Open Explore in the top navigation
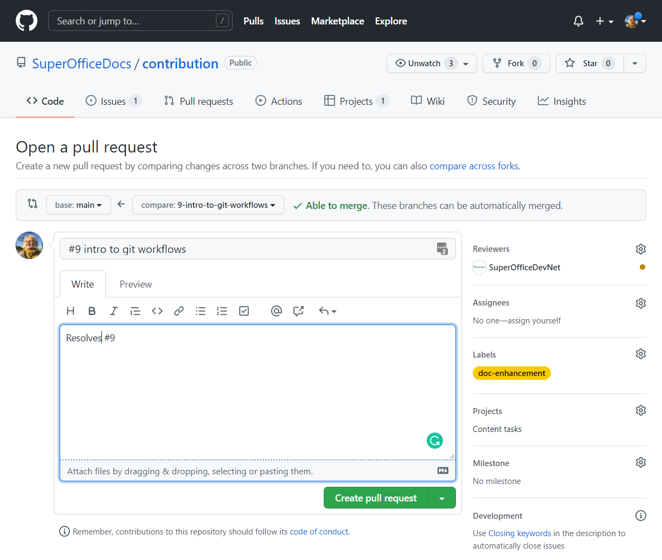This screenshot has height=560, width=662. coord(391,21)
